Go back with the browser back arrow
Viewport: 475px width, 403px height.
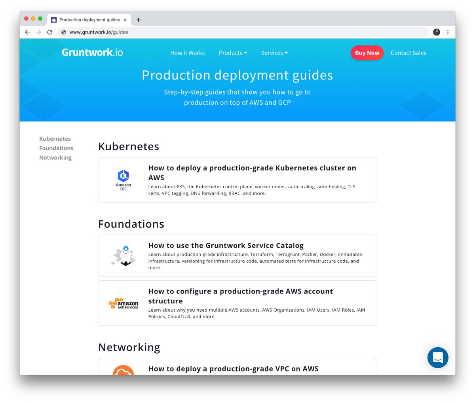[x=27, y=32]
